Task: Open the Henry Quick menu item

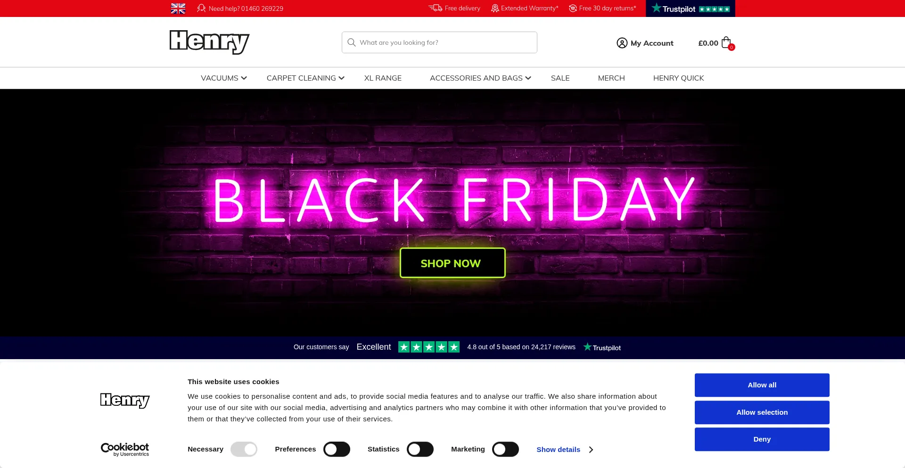Action: coord(678,78)
